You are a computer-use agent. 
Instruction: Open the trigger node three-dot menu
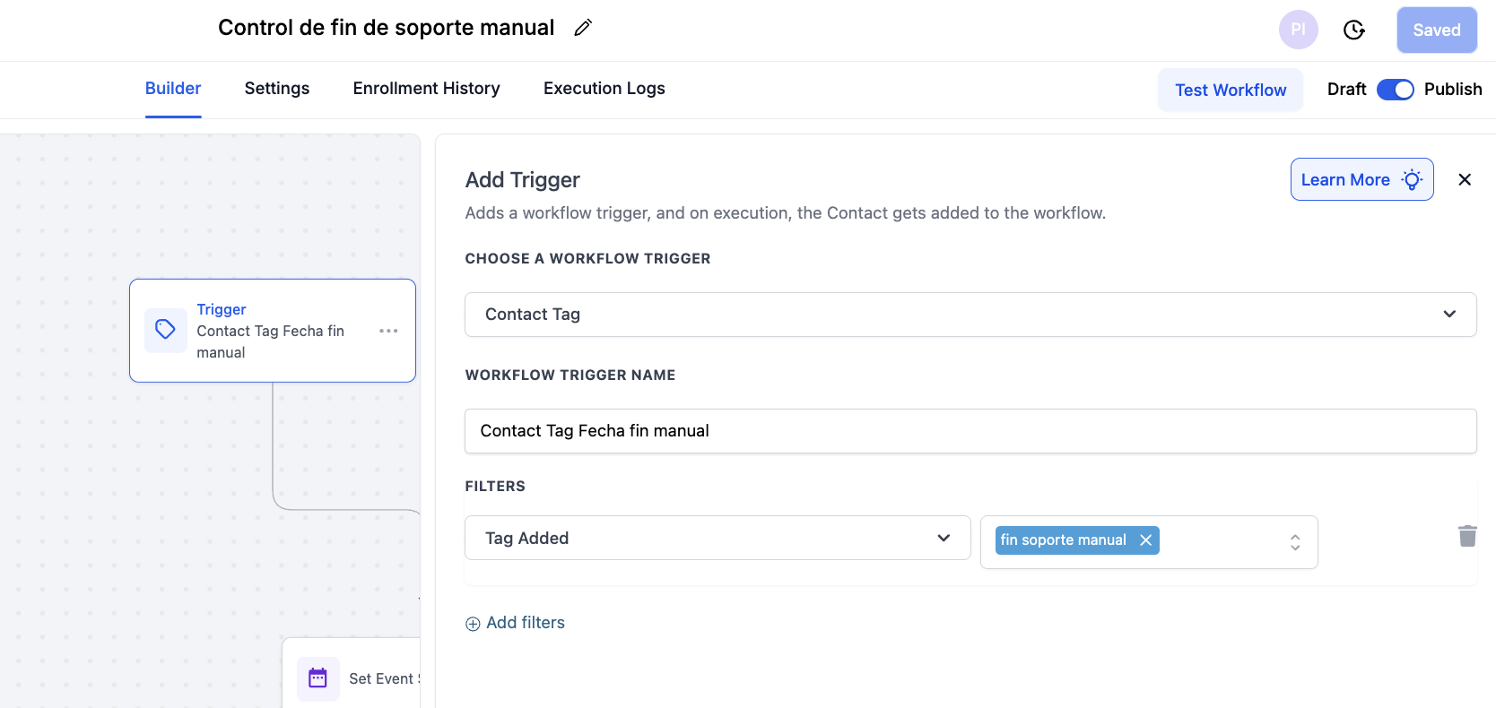point(388,331)
